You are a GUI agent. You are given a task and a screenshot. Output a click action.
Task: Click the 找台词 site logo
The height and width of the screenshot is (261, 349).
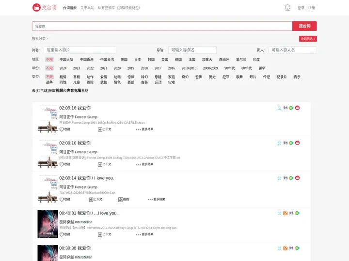click(x=45, y=8)
